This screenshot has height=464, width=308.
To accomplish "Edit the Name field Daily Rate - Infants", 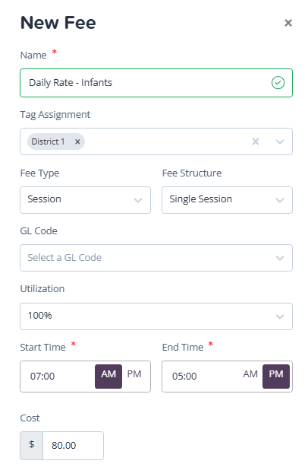I will tap(156, 83).
